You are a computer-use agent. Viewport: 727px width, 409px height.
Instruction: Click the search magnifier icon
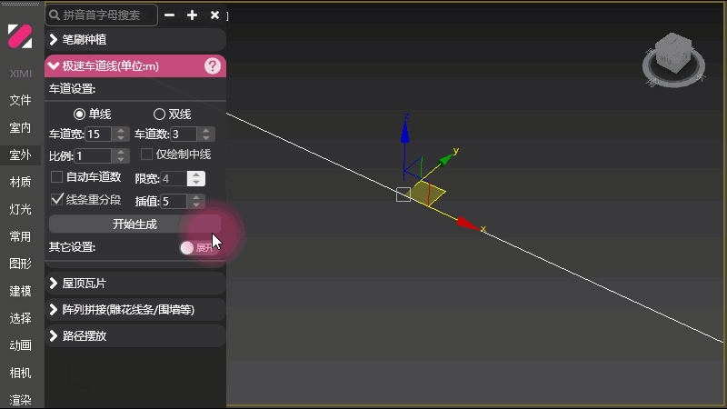click(55, 15)
